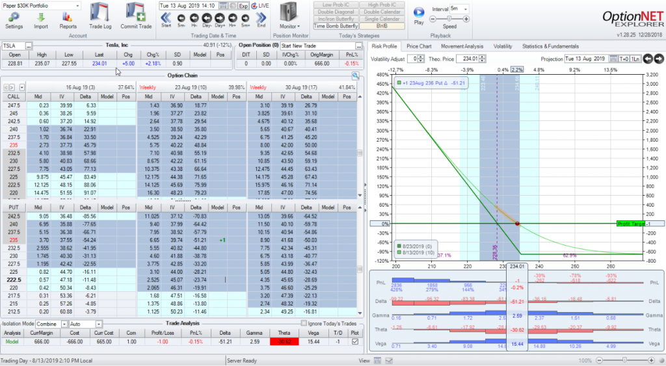
Task: Click the clock time picker icon
Action: point(232,6)
